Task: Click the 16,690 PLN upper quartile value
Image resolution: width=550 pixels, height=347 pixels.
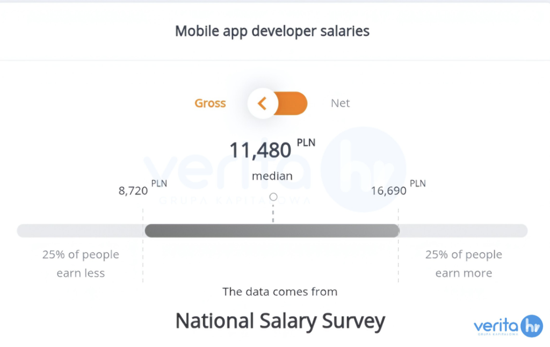Action: (389, 190)
